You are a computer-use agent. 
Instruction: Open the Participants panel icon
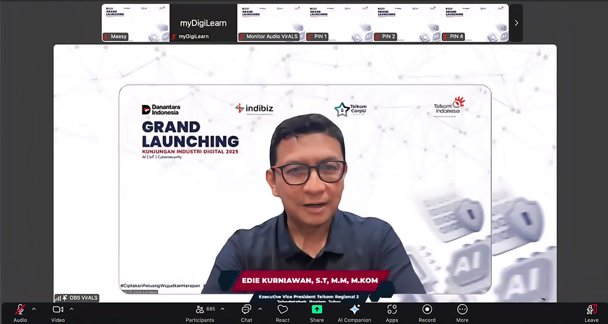[200, 309]
